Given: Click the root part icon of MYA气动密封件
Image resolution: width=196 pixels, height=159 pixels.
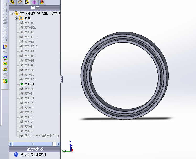Looking at the screenshot, I should pos(16,13).
